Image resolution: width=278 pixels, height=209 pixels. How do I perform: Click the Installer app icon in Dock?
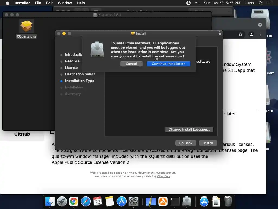click(x=187, y=201)
